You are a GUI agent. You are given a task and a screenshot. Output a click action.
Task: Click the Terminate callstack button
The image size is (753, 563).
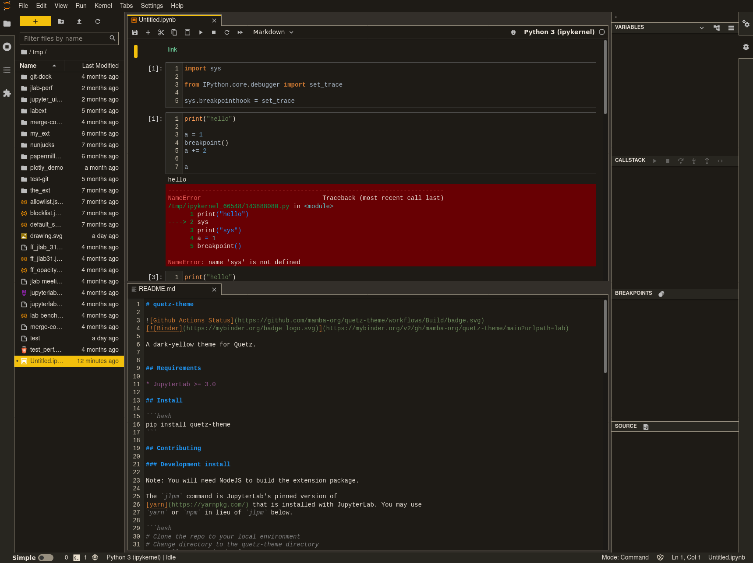668,161
